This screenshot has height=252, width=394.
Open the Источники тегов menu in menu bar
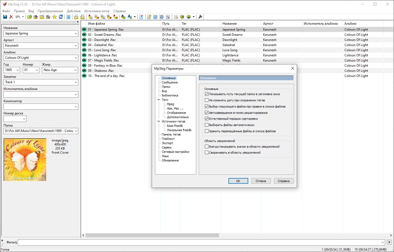pyautogui.click(x=97, y=11)
